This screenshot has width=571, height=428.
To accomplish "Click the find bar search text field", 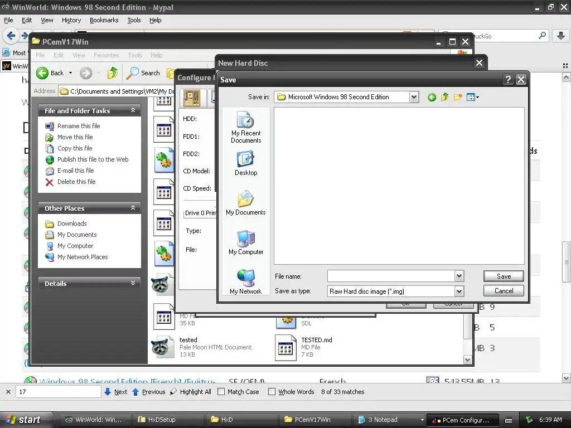I will tap(58, 392).
